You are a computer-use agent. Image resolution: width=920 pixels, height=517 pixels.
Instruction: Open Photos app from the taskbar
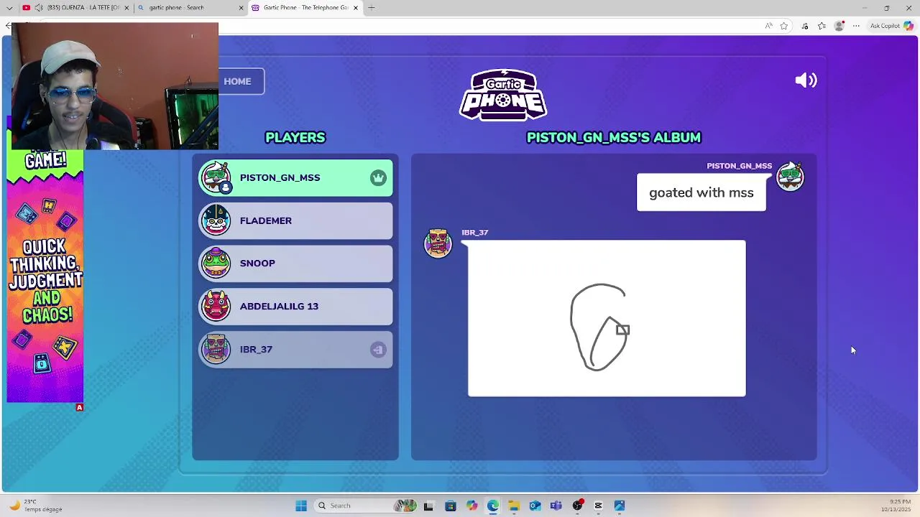point(620,506)
